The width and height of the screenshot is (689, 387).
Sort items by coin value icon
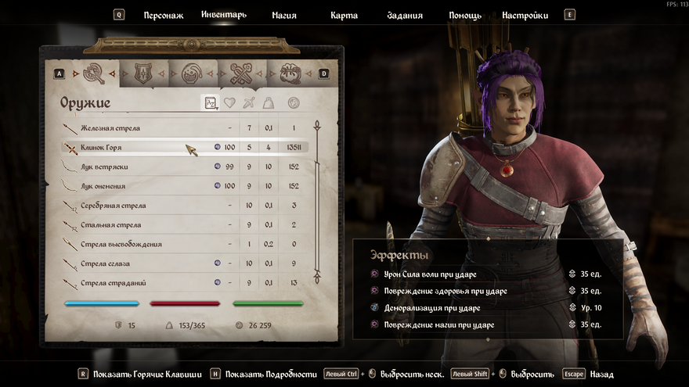(x=294, y=102)
